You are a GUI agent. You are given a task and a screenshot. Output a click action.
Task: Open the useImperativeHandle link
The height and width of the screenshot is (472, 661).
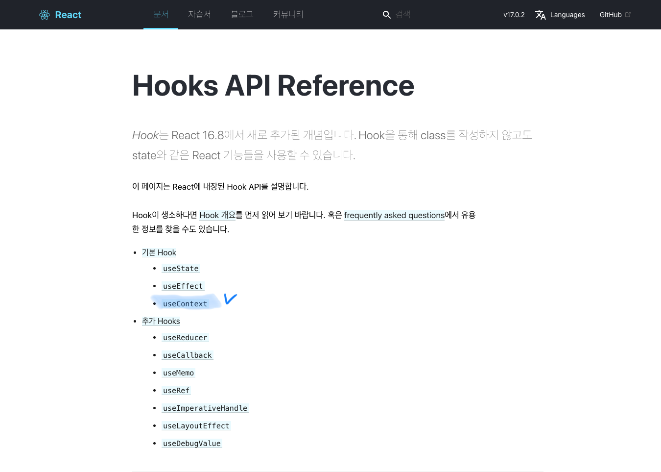tap(205, 408)
